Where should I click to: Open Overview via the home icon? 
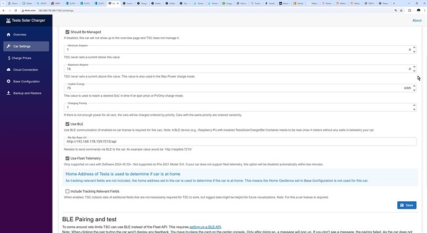9,35
